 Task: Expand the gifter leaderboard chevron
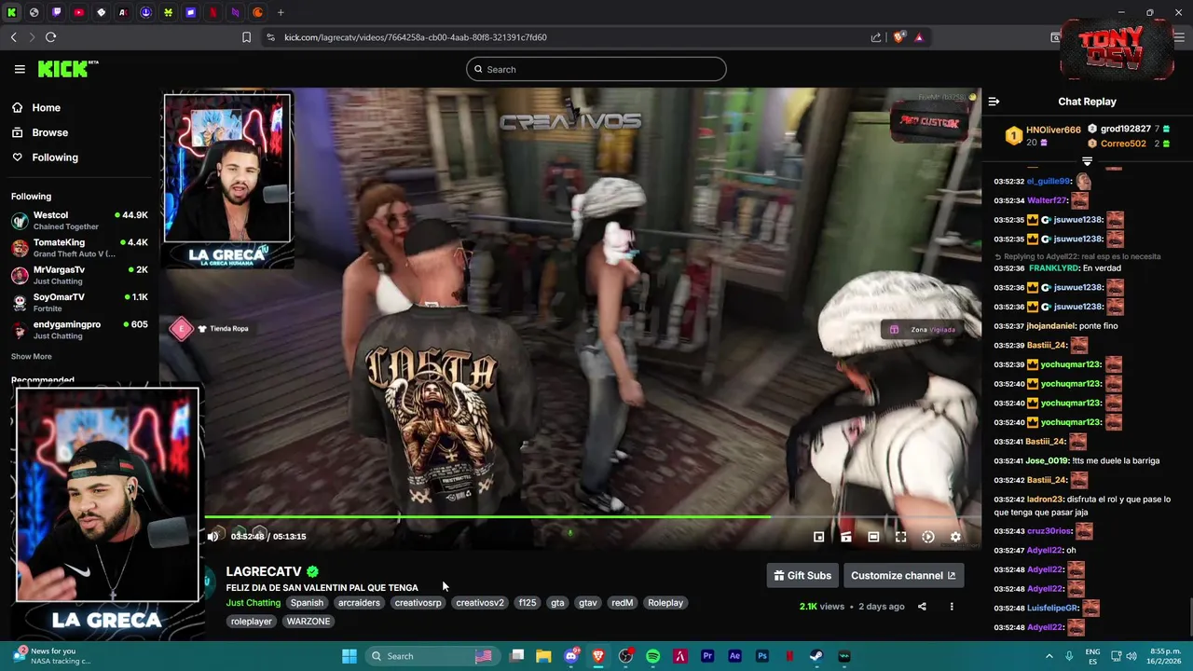click(1087, 161)
